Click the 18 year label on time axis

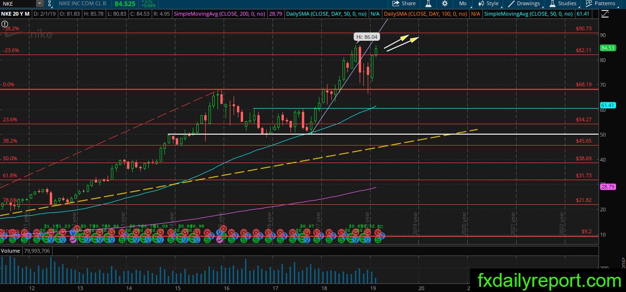pyautogui.click(x=324, y=287)
